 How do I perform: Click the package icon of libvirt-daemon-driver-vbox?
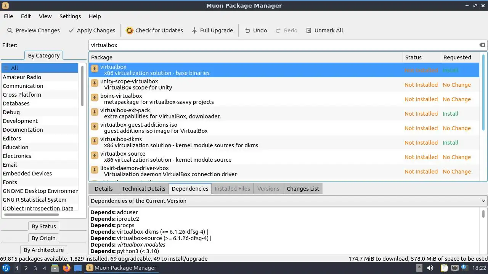(95, 170)
